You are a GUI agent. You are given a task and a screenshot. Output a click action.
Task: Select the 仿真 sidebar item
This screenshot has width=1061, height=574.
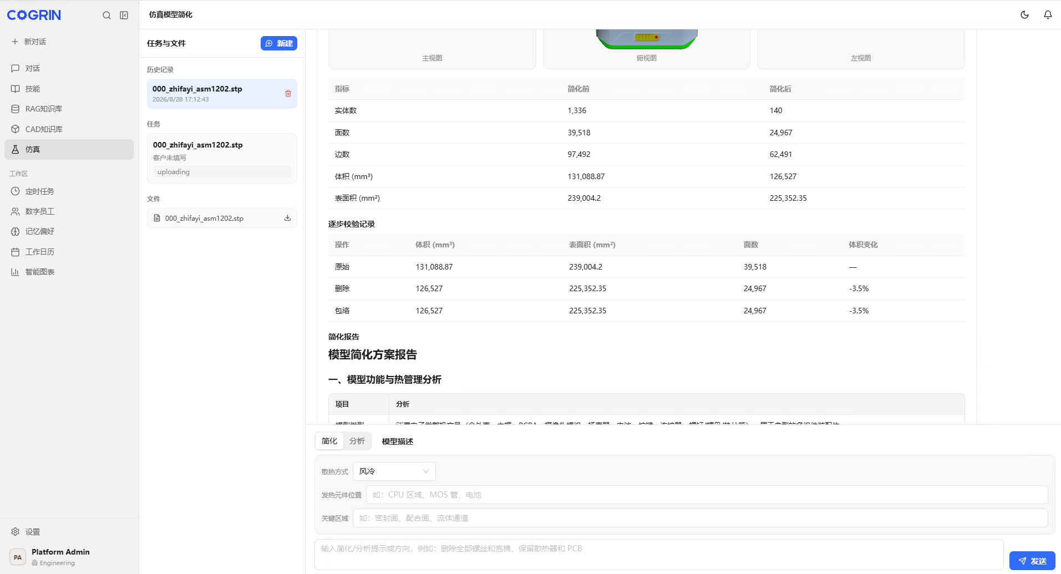pos(69,149)
